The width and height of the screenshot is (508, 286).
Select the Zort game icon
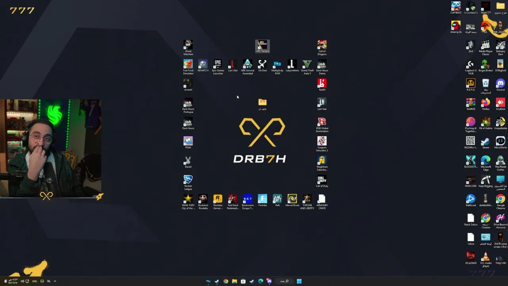pyautogui.click(x=471, y=46)
